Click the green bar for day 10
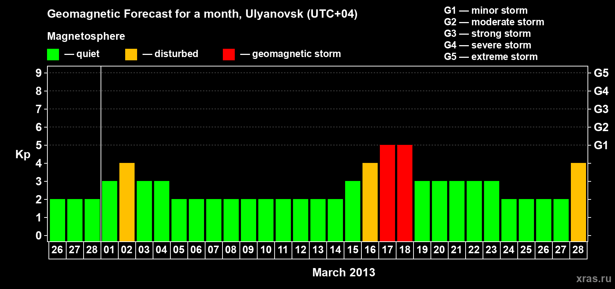Viewport: 615px width, 289px height. [266, 220]
